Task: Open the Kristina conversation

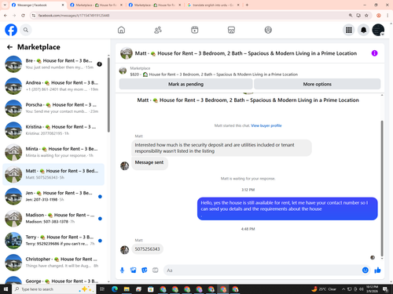Action: [53, 130]
